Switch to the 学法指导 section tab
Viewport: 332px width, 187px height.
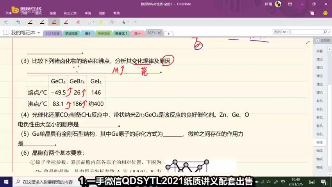(71, 34)
